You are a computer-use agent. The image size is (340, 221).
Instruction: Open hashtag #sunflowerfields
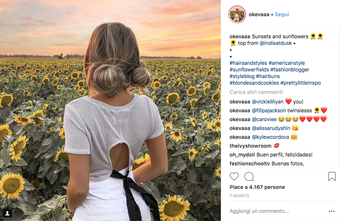(249, 70)
